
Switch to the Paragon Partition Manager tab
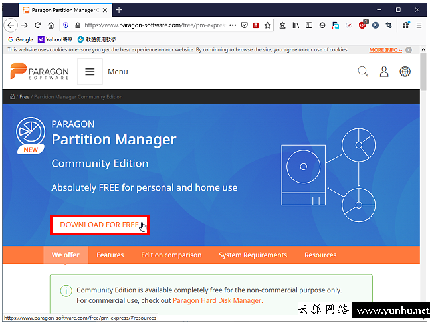(x=65, y=10)
